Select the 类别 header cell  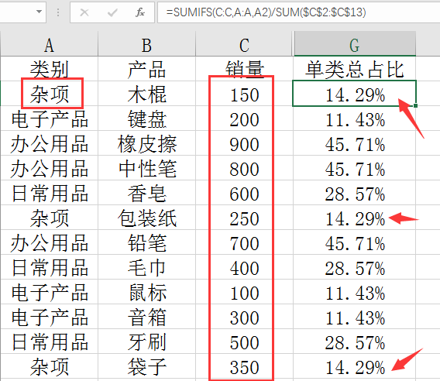point(49,69)
